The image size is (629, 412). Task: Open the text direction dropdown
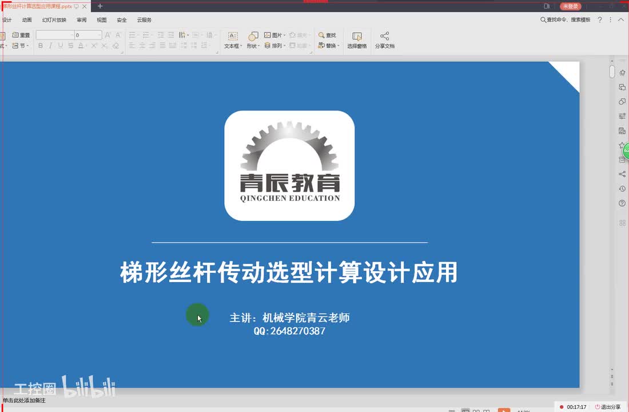tap(184, 35)
